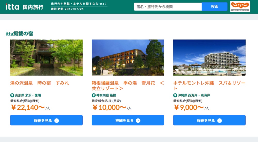
Task: Open 湯の沢温泉 時の宿 すみれ title link
Action: tap(40, 83)
